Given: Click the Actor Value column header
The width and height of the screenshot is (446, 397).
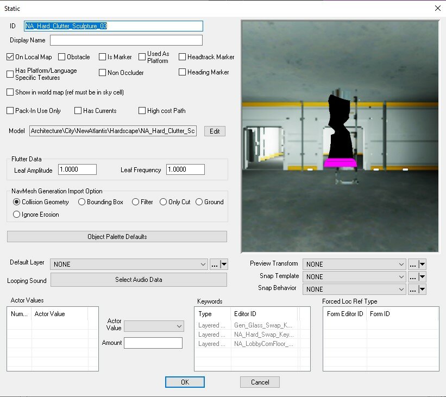Looking at the screenshot, I should tap(60, 314).
